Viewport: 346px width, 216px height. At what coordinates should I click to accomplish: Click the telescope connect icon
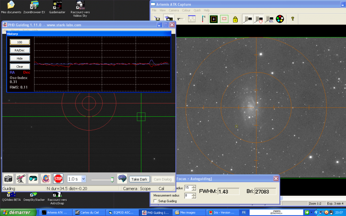click(x=21, y=178)
